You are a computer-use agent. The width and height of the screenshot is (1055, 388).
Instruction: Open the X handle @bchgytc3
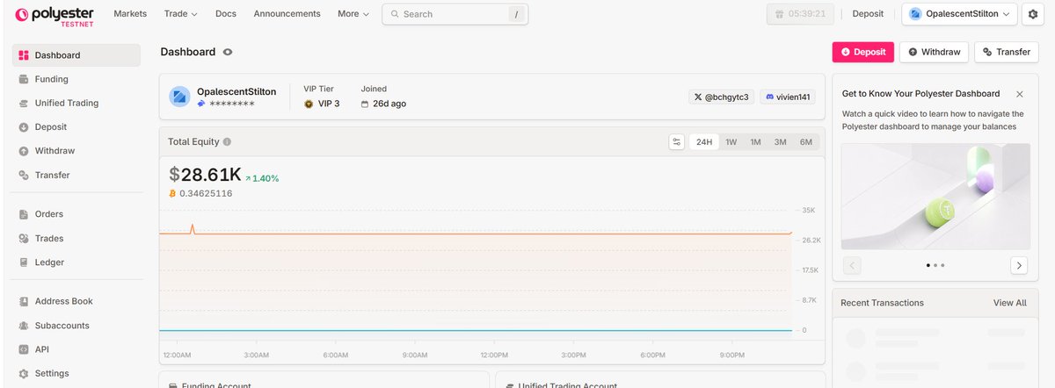[x=721, y=97]
